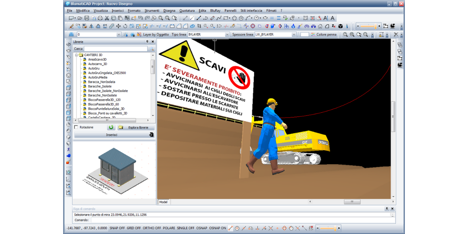
Task: Click the Colore penna color swatch
Action: [305, 35]
